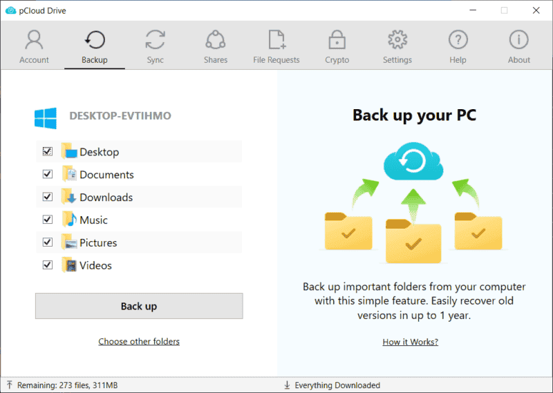Minimize the pCloud Drive window
Image resolution: width=553 pixels, height=393 pixels.
coord(473,10)
